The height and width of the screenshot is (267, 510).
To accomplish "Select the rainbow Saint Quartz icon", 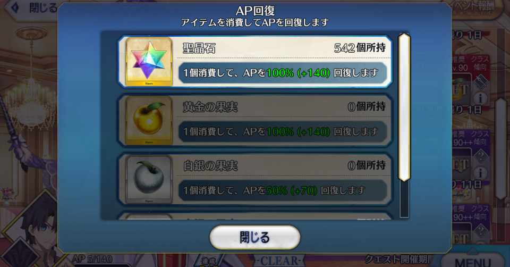I will [x=149, y=62].
